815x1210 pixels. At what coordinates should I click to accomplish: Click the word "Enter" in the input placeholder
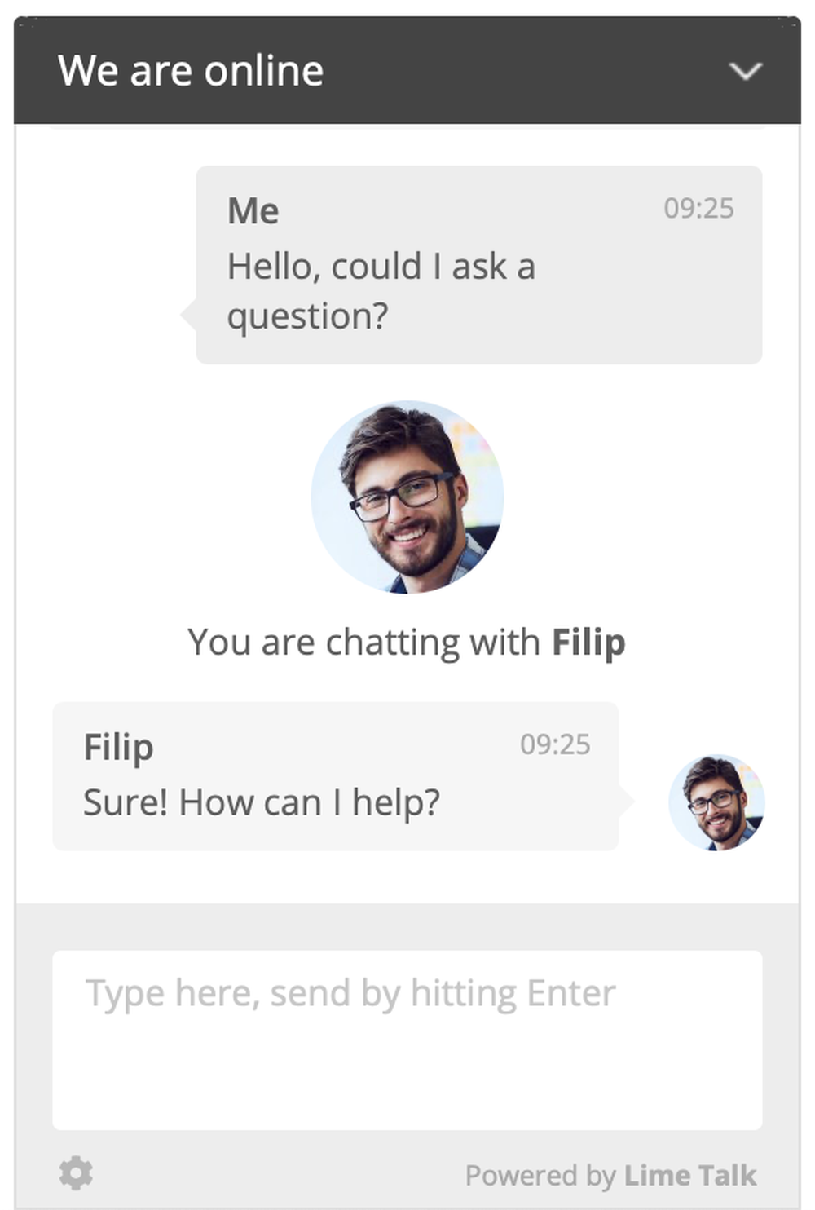pos(571,993)
